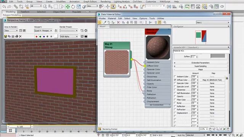Expand the Extended Parameters rollout
This screenshot has width=244, height=137.
tap(201, 63)
